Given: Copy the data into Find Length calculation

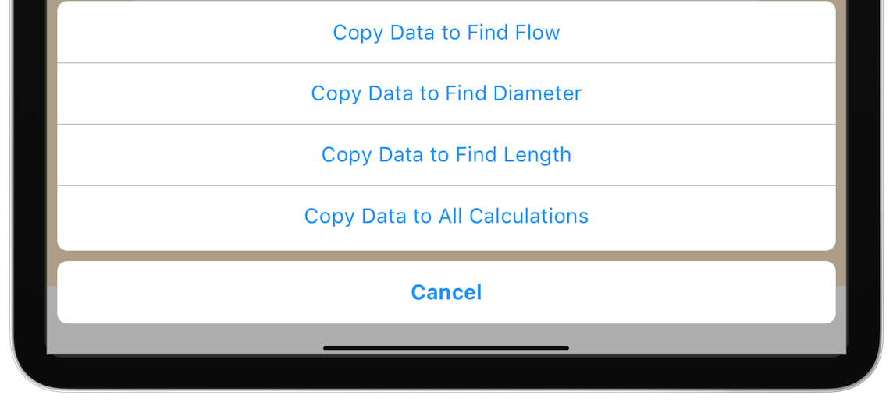Looking at the screenshot, I should pos(446,155).
